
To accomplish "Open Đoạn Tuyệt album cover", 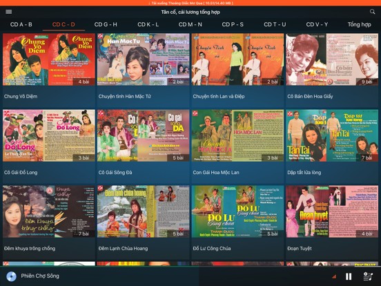I will (x=332, y=211).
